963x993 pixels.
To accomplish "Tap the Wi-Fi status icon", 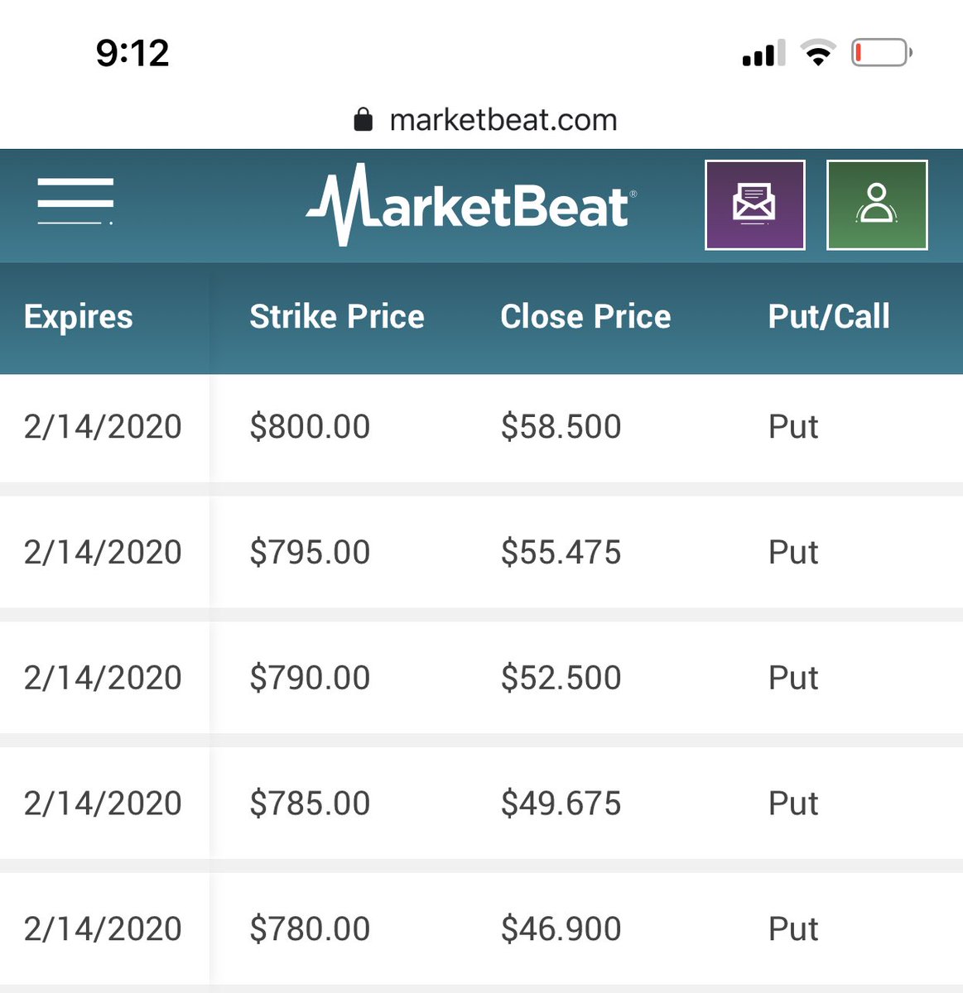I will pos(817,54).
